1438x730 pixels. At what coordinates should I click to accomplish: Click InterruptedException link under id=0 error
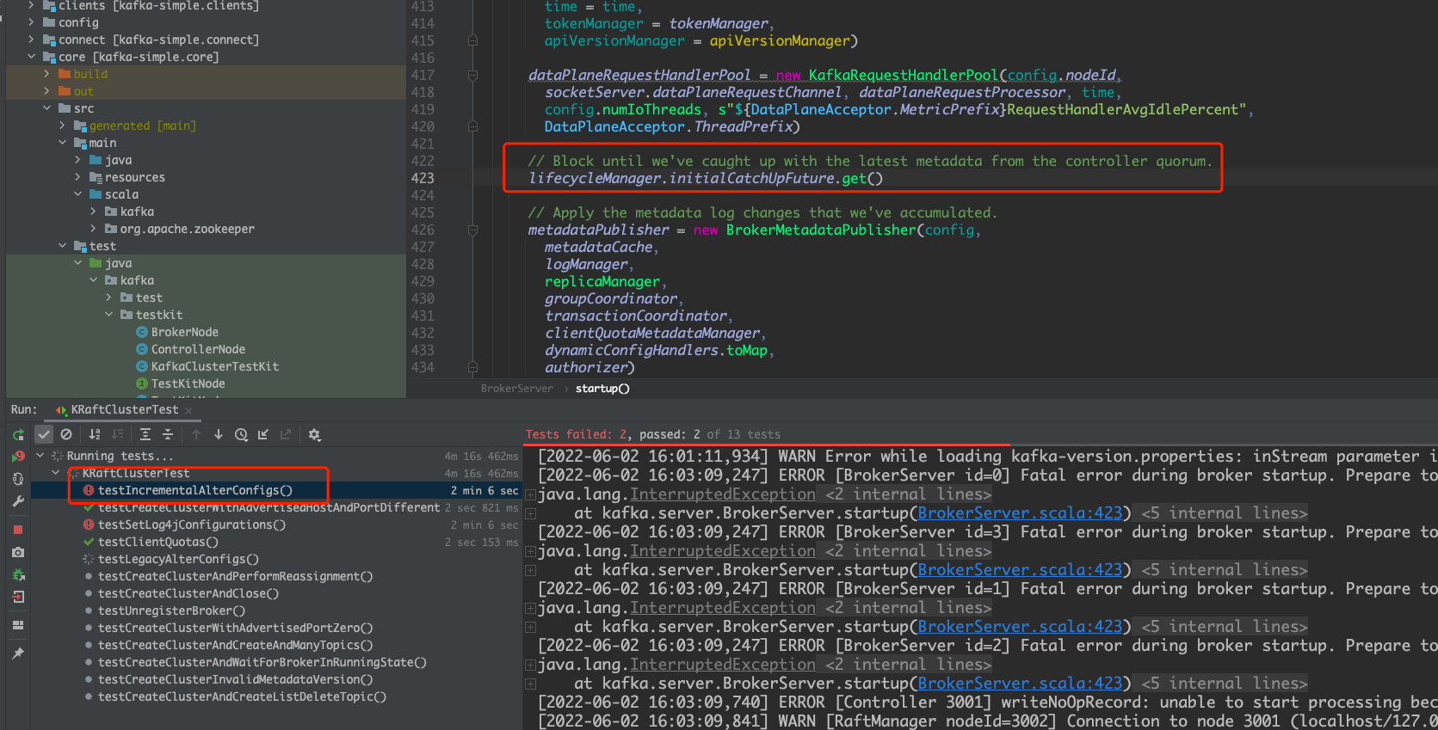(x=723, y=494)
